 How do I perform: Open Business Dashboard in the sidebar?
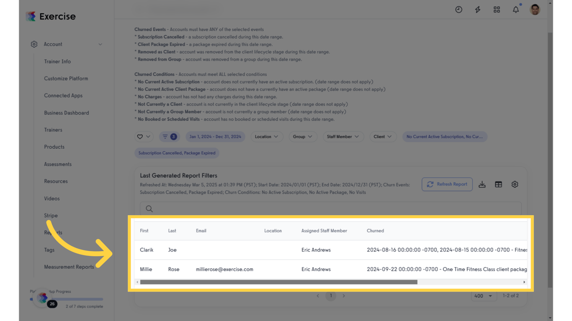pyautogui.click(x=67, y=113)
